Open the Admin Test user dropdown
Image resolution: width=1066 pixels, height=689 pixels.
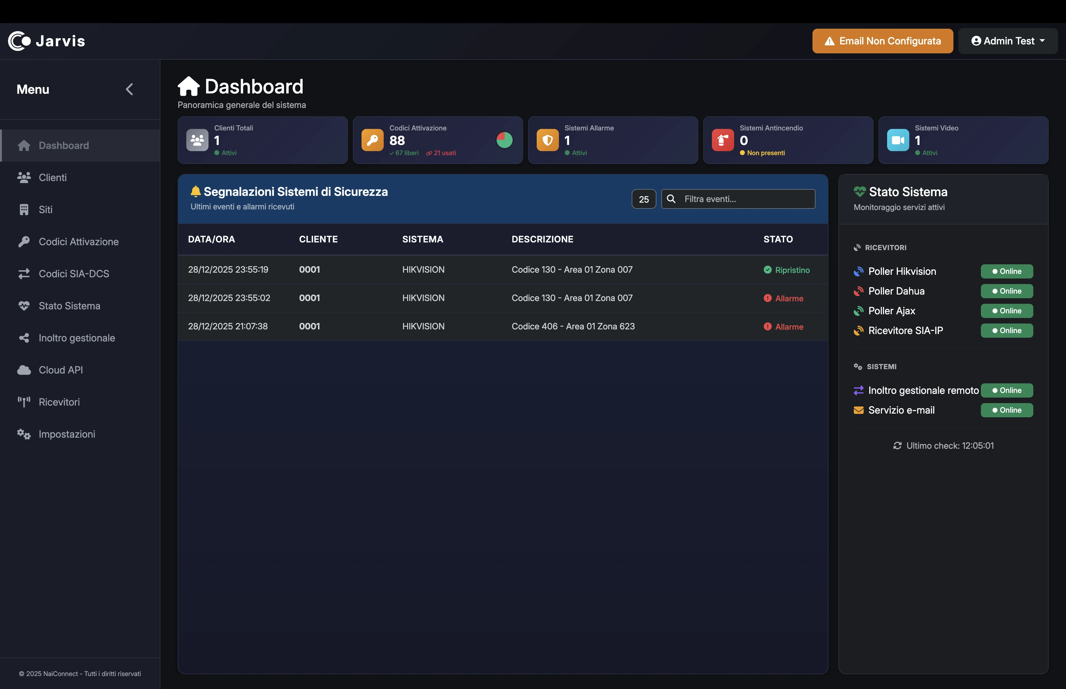[x=1007, y=41]
